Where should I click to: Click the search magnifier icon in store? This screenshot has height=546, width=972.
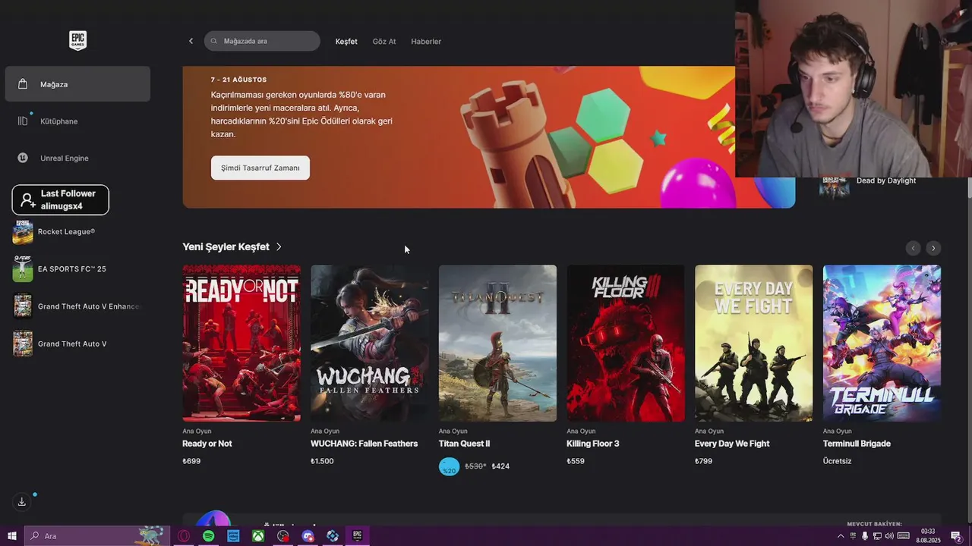pyautogui.click(x=214, y=41)
